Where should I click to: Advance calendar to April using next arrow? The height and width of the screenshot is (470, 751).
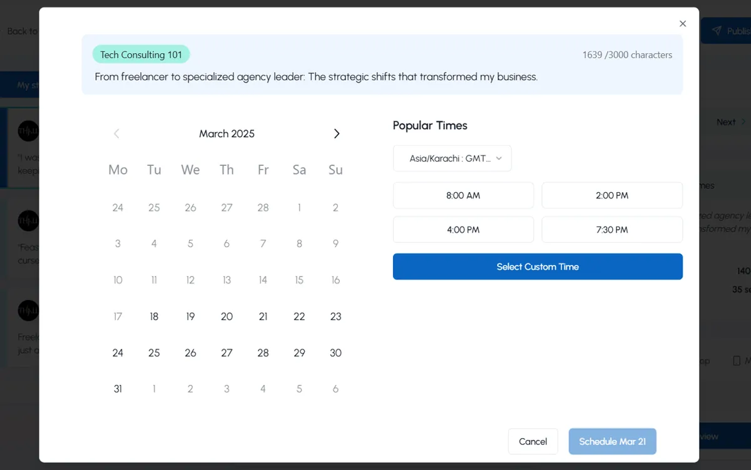click(337, 133)
